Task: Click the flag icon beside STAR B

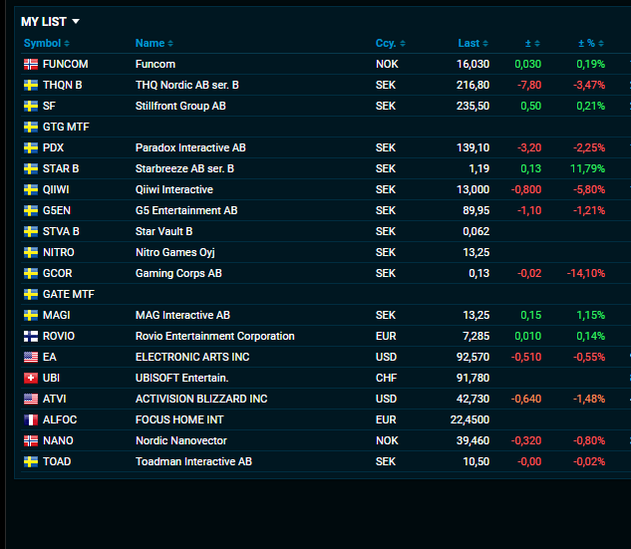Action: click(31, 168)
